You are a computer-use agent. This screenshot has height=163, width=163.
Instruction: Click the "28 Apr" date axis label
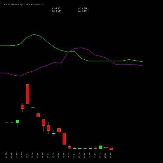click(x=110, y=155)
